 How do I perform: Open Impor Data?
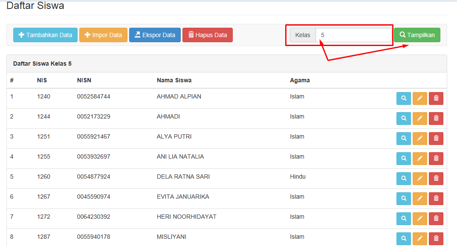pyautogui.click(x=103, y=35)
